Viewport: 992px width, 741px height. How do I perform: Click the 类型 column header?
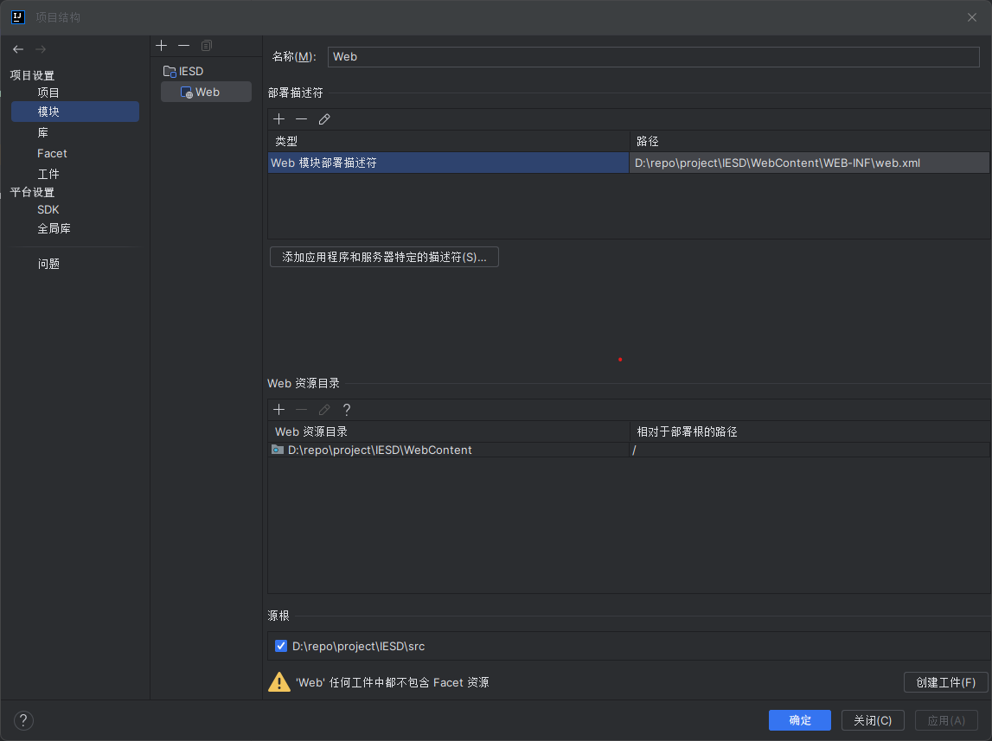(x=449, y=141)
